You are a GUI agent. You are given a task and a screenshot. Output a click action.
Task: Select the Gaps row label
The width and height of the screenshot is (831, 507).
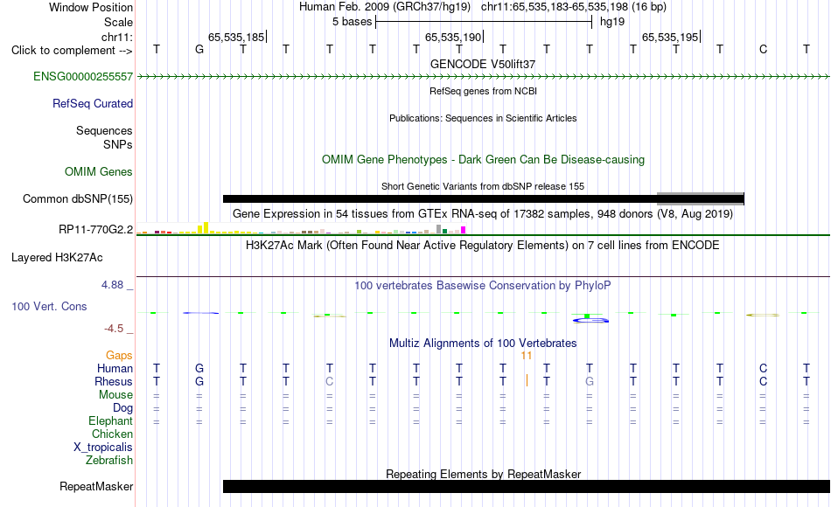[x=119, y=356]
